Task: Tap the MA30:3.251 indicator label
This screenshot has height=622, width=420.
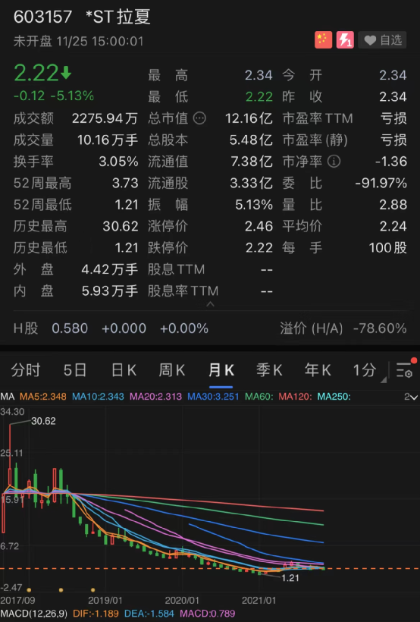Action: coord(213,396)
